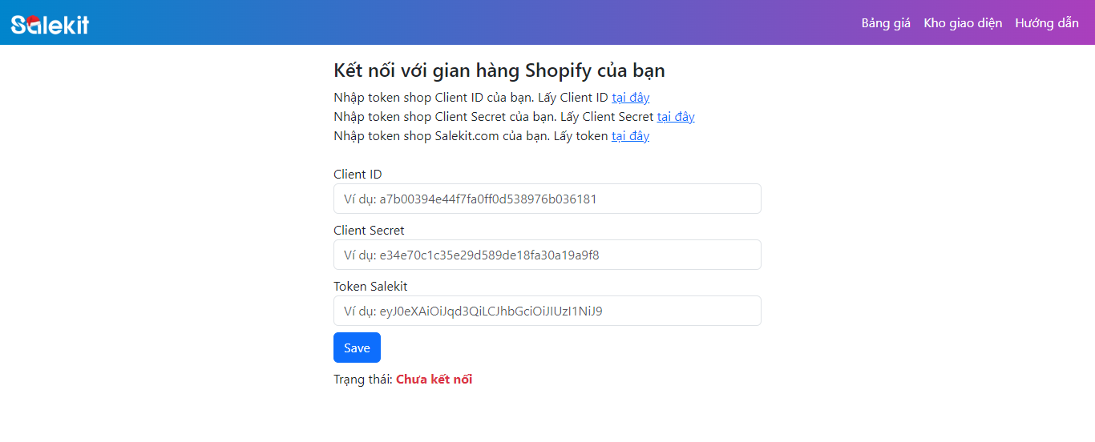Click the 'Nhập token shop Client Secret' instruction text

445,117
